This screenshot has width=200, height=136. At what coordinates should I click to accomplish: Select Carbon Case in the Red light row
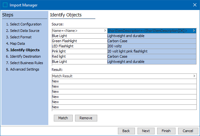pyautogui.click(x=152, y=56)
